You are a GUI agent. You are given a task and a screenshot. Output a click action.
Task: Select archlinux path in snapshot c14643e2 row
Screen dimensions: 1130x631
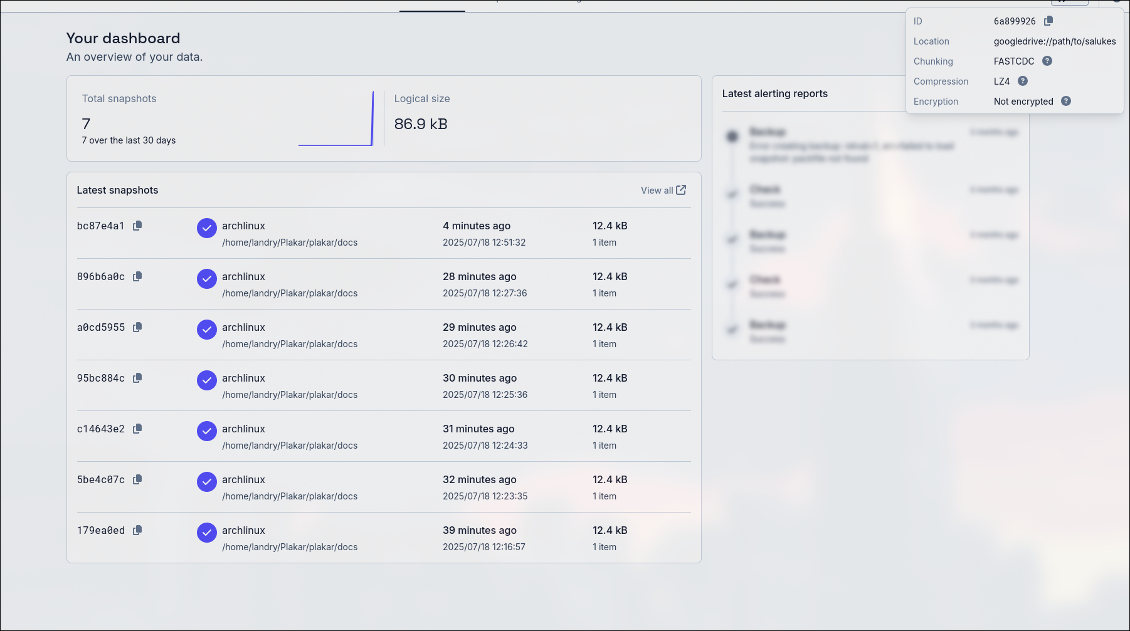(289, 446)
